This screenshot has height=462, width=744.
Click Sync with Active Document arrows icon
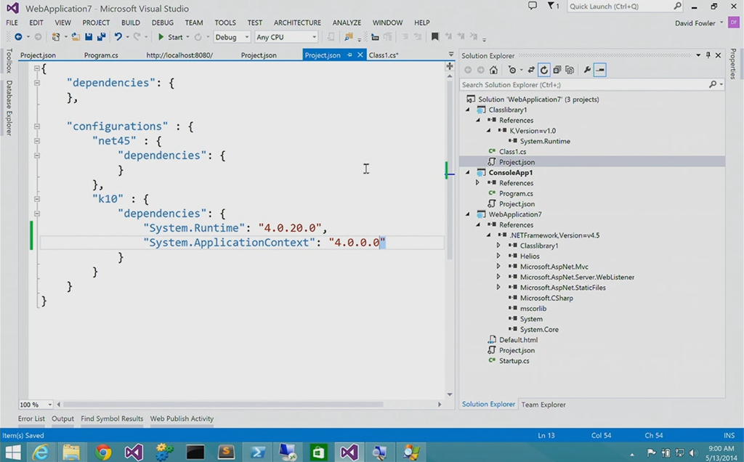(531, 70)
